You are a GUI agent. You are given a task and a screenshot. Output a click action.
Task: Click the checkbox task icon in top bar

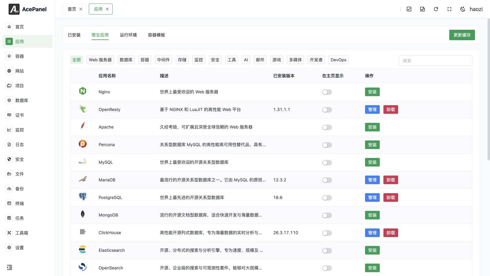pyautogui.click(x=409, y=9)
